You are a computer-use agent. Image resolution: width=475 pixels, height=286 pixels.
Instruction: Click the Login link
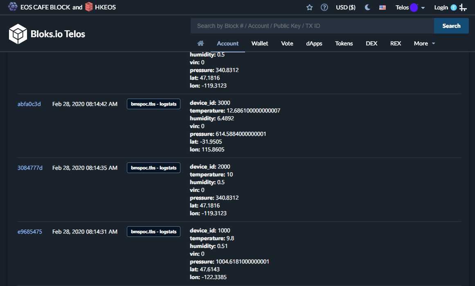[x=441, y=7]
